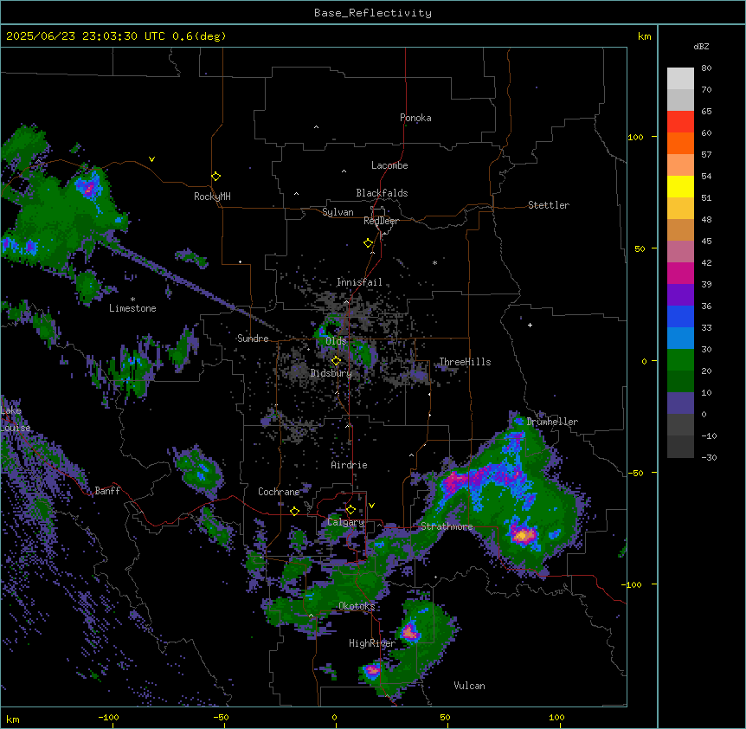The image size is (746, 729).
Task: Select the light blue 33 dBZ legend swatch
Action: [680, 338]
